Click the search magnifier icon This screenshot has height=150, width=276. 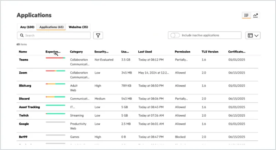(x=22, y=36)
